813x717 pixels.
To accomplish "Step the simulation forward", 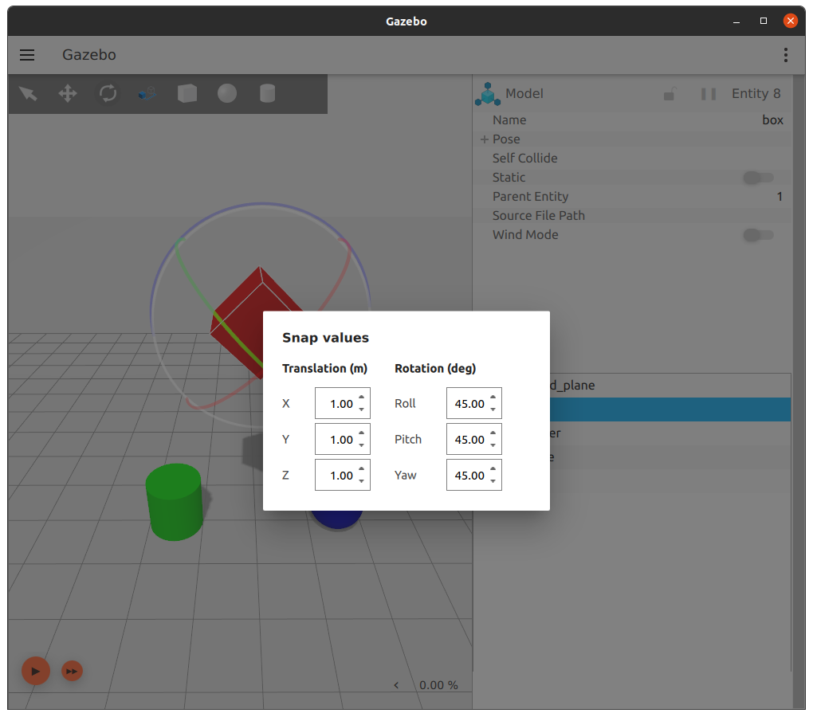I will click(x=72, y=672).
